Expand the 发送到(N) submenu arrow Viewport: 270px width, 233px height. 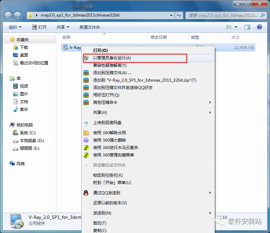click(x=210, y=213)
